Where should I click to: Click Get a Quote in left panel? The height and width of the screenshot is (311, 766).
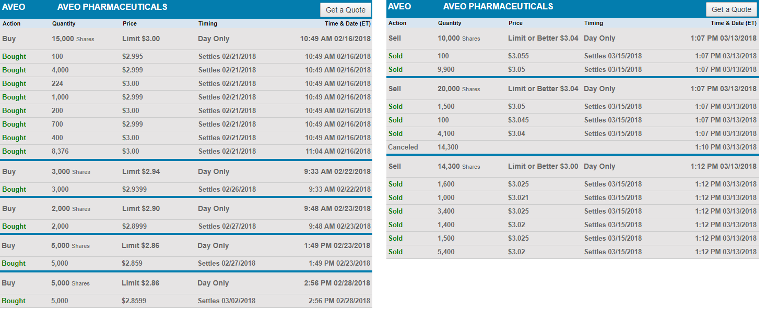click(345, 10)
